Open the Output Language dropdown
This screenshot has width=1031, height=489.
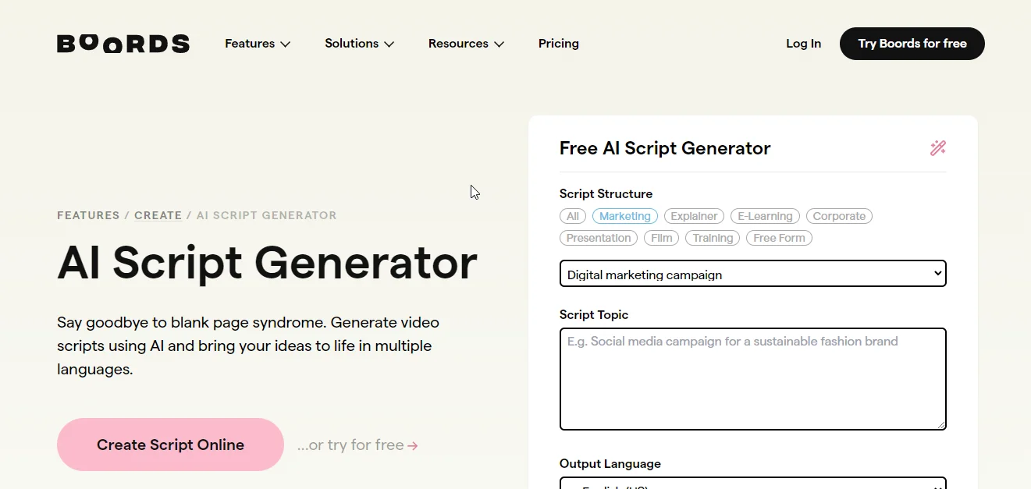pyautogui.click(x=752, y=484)
